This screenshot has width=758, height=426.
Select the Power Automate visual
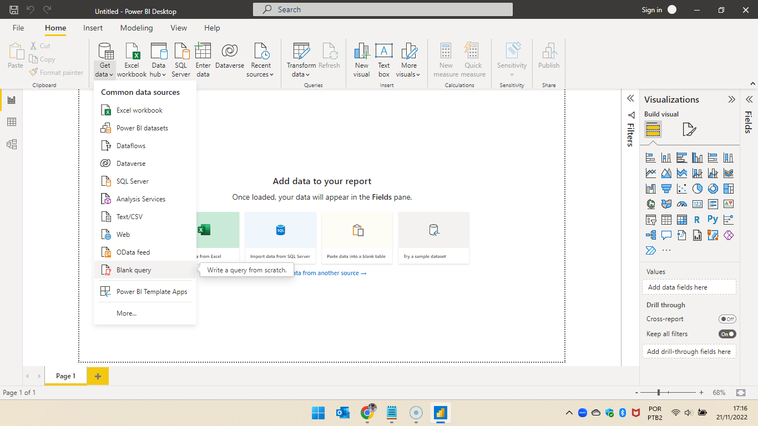tap(651, 251)
